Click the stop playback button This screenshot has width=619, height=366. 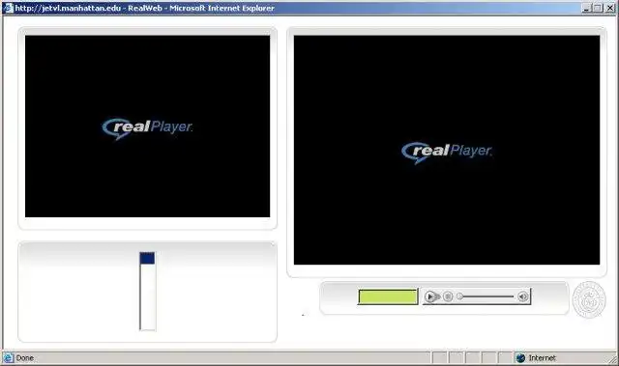tap(448, 296)
